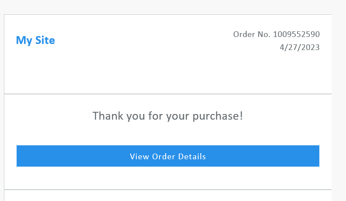Image resolution: width=346 pixels, height=201 pixels.
Task: Click the My Site logo link
Action: [35, 40]
